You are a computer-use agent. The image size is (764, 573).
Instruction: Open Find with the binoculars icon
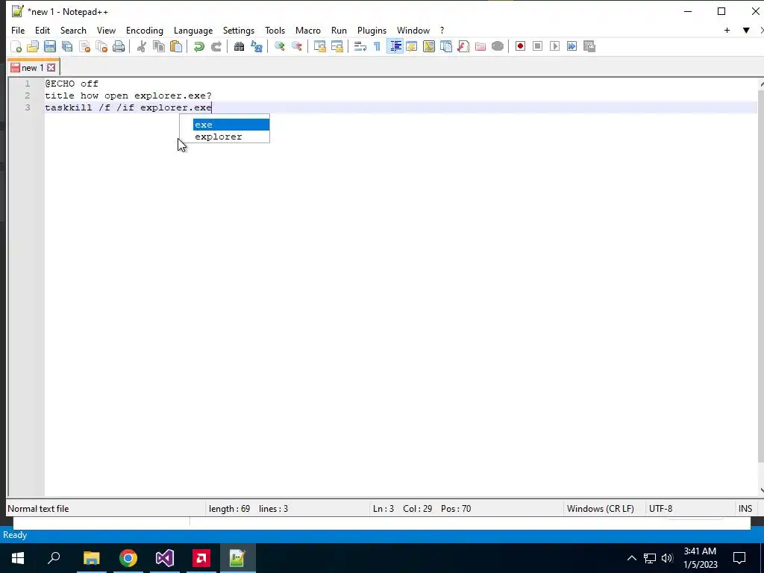239,46
